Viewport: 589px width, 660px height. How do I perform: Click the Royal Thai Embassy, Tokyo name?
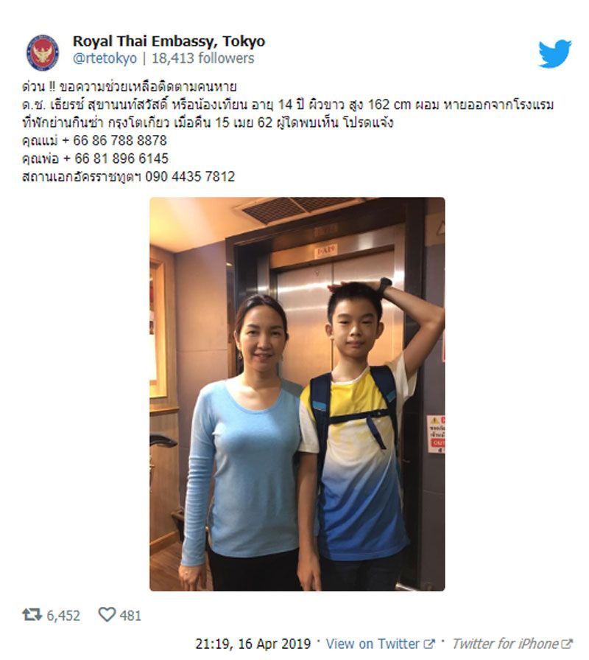169,41
